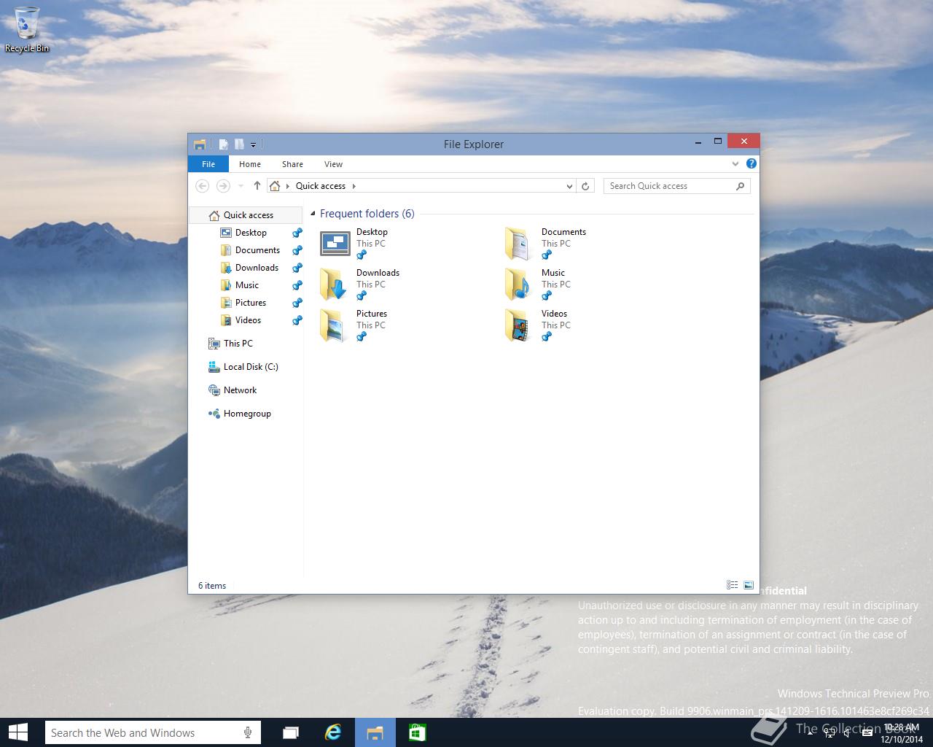Open File Explorer help icon
Image resolution: width=933 pixels, height=747 pixels.
click(751, 164)
